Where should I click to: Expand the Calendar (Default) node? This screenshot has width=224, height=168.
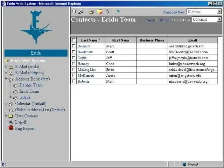point(6,103)
